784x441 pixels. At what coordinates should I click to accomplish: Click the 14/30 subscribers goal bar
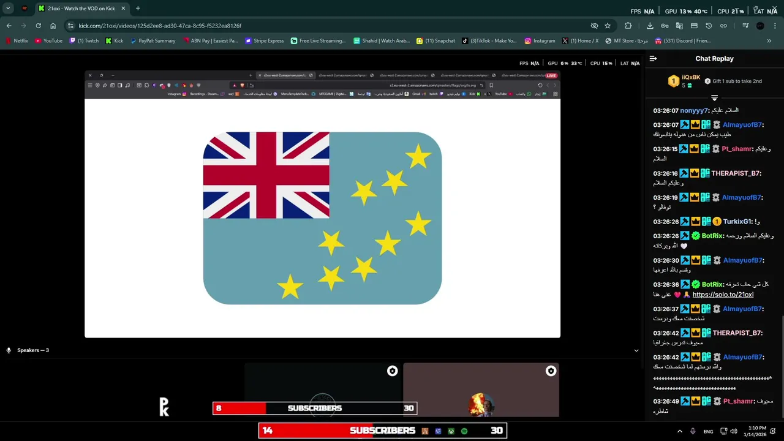click(383, 431)
